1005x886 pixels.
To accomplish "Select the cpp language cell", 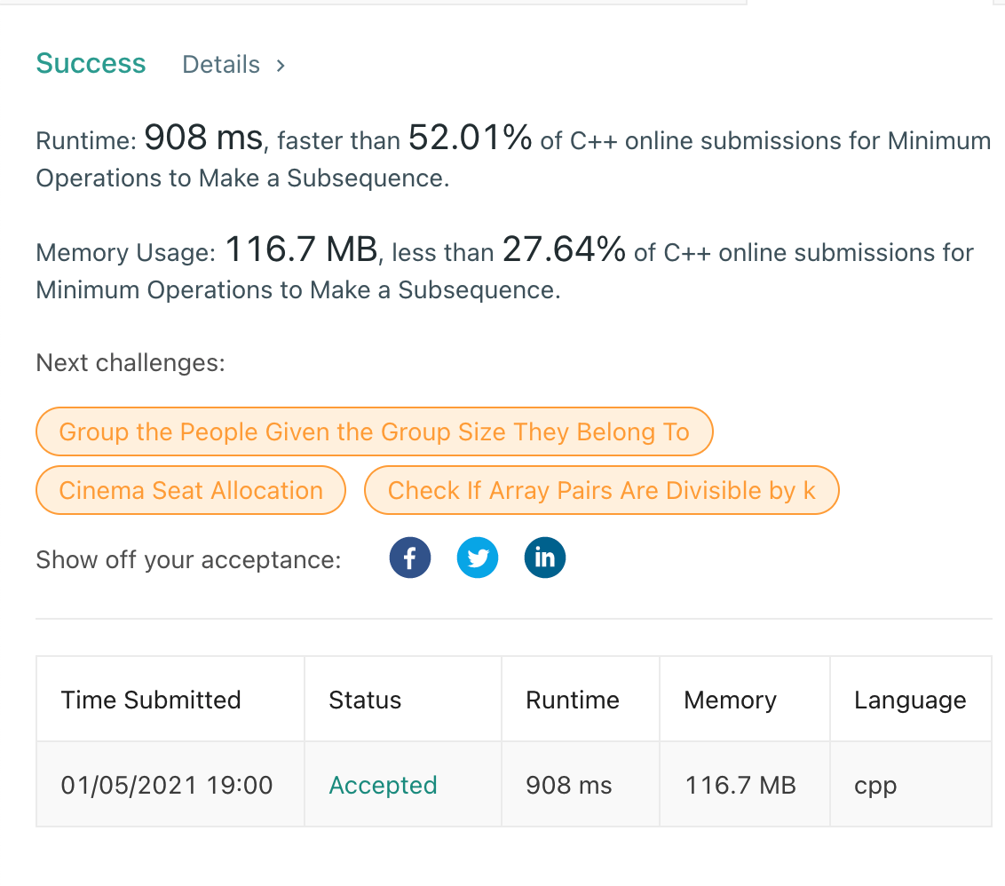I will click(875, 785).
